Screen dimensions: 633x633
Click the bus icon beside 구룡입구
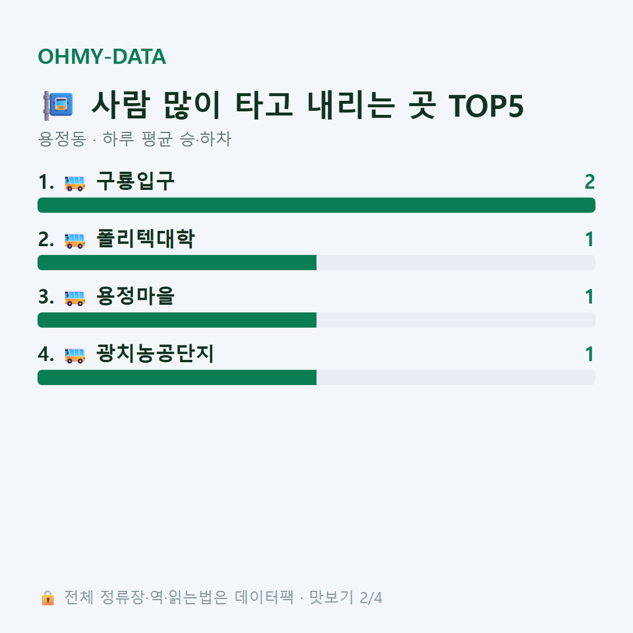75,183
